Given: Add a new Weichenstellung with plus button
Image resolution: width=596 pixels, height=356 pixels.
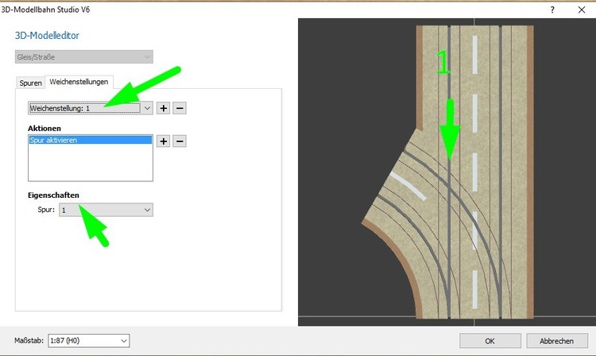Looking at the screenshot, I should (x=164, y=108).
